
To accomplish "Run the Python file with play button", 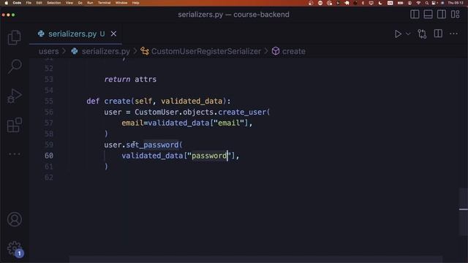I will click(398, 34).
